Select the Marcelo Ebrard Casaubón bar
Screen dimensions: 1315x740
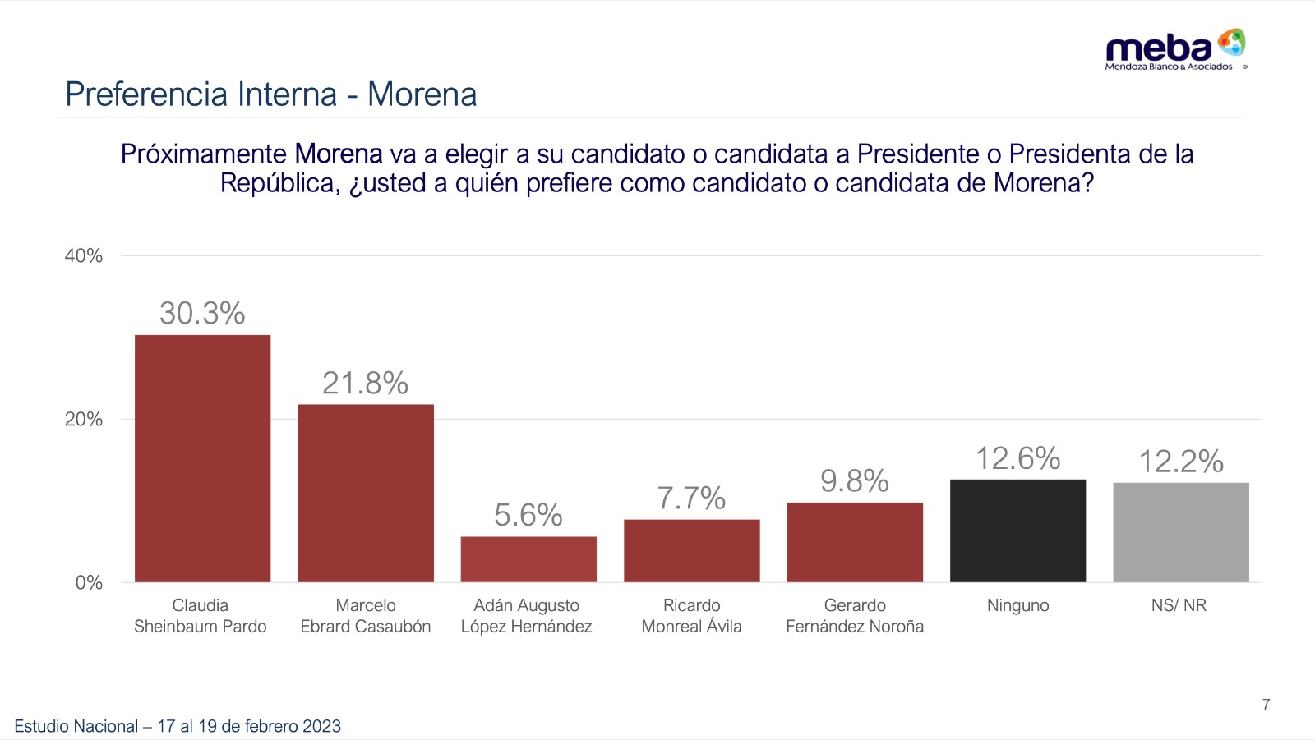pyautogui.click(x=366, y=493)
